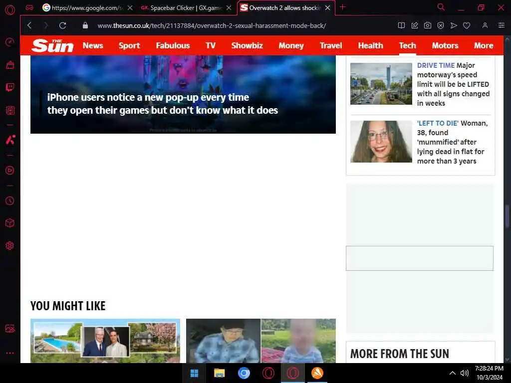Open 'LEFT TO DIE' woman mummified article
511x383 pixels.
pyautogui.click(x=452, y=142)
